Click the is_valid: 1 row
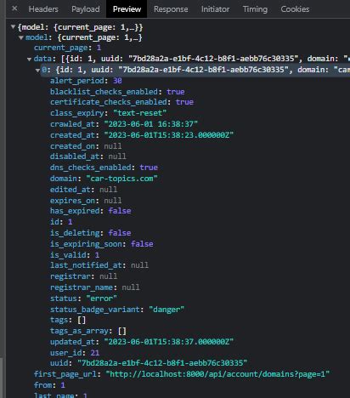350x398 pixels. point(75,255)
